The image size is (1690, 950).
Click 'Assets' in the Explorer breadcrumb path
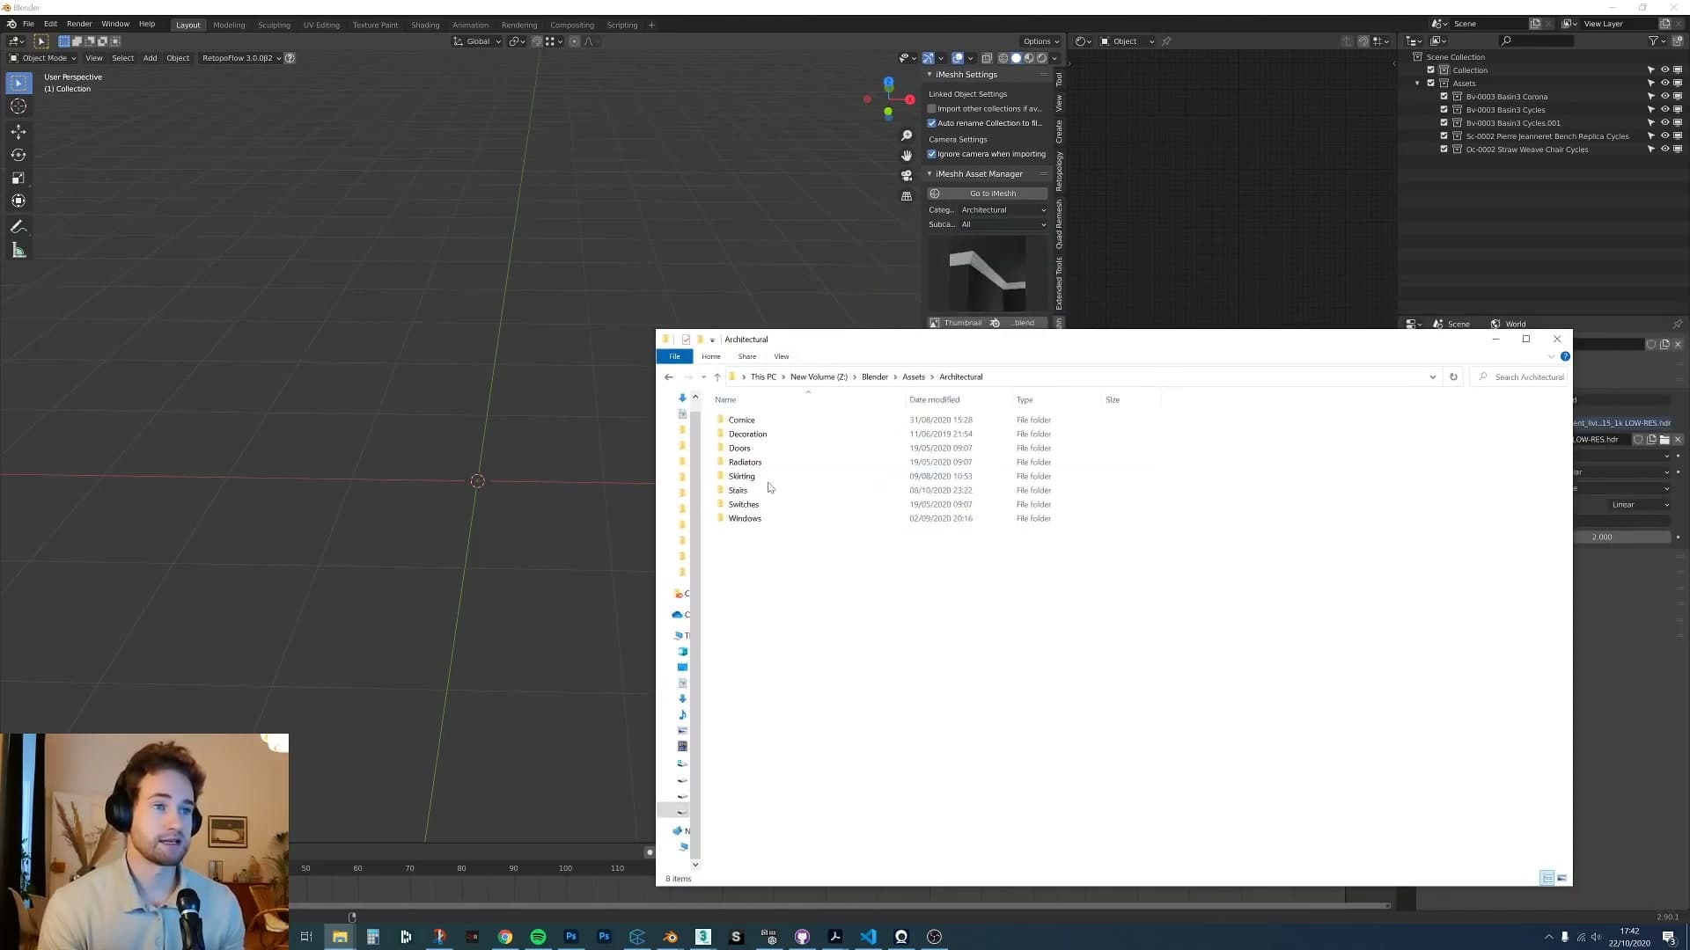click(914, 377)
